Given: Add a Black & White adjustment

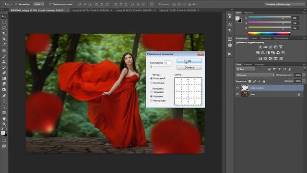Looking at the screenshot, I should (x=268, y=53).
